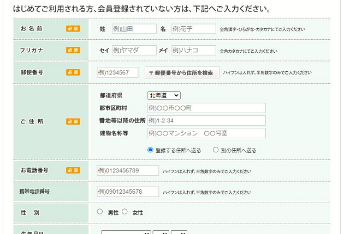The image size is (344, 234).
Task: Open the birth month dropdown
Action: 161,232
